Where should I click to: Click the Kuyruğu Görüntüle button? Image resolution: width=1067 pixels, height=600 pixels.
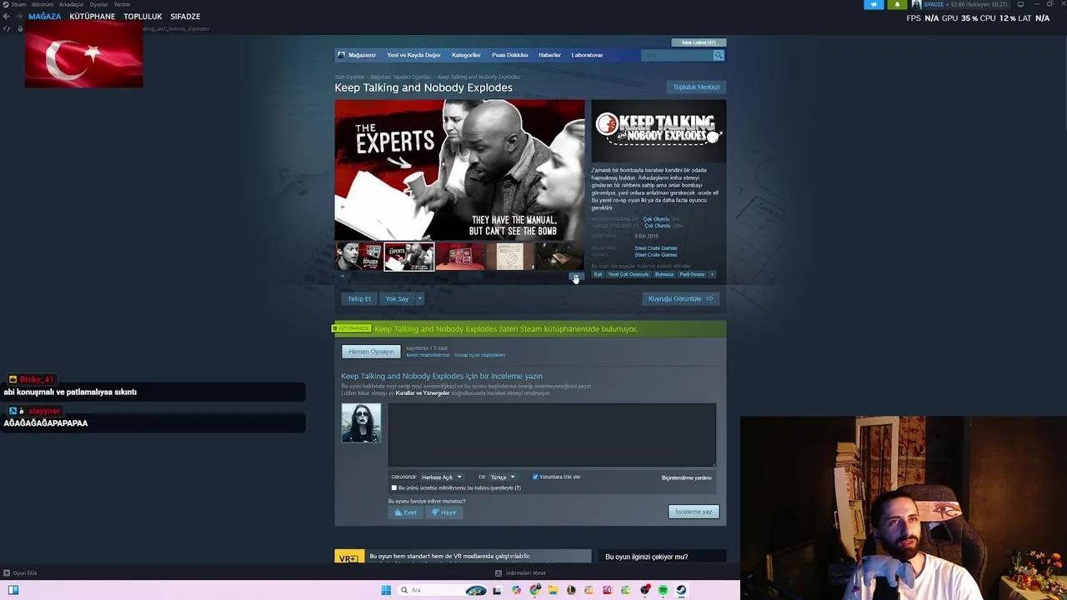tap(680, 298)
